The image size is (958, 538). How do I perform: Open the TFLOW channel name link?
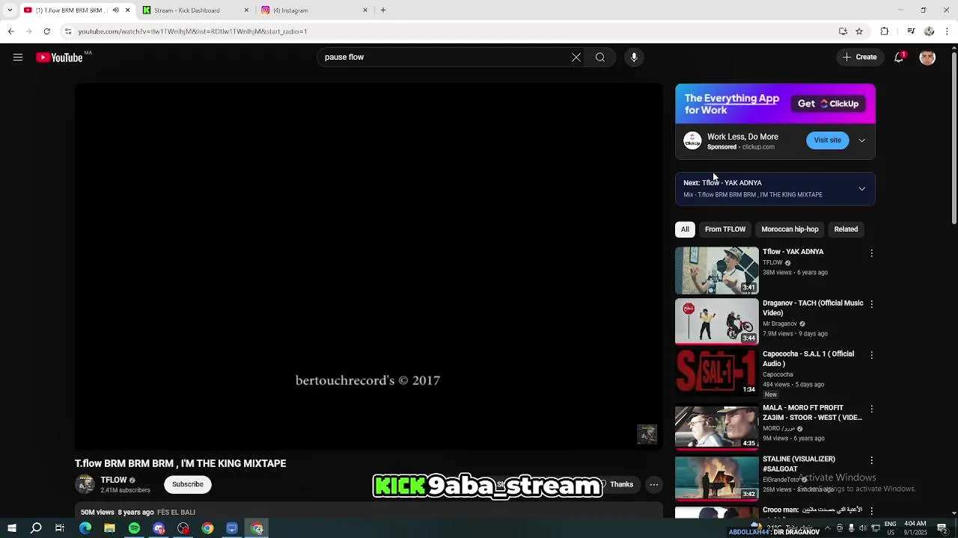click(114, 480)
